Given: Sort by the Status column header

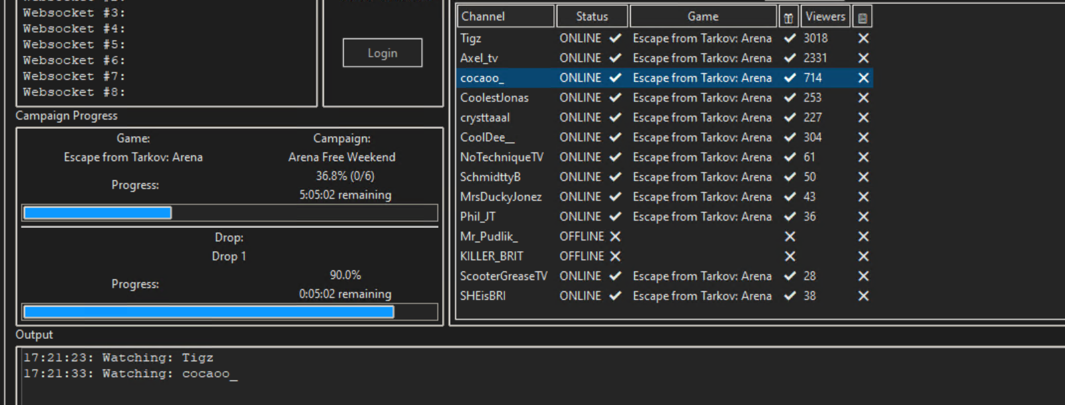Looking at the screenshot, I should (592, 17).
